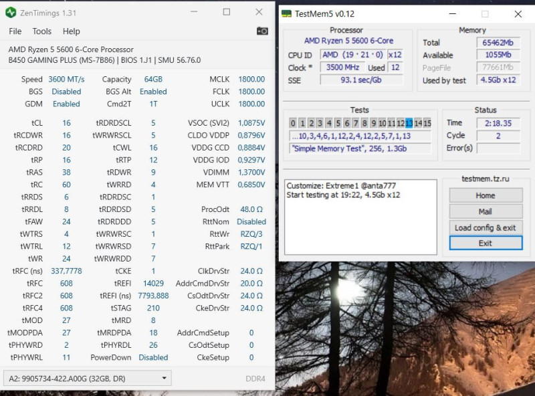The image size is (535, 396).
Task: Click the ZenTimings camera screenshot icon
Action: (x=262, y=31)
